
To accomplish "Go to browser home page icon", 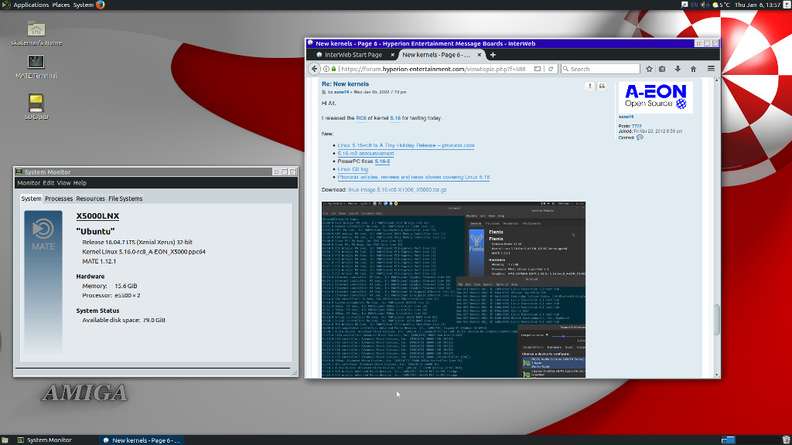I will click(x=693, y=69).
